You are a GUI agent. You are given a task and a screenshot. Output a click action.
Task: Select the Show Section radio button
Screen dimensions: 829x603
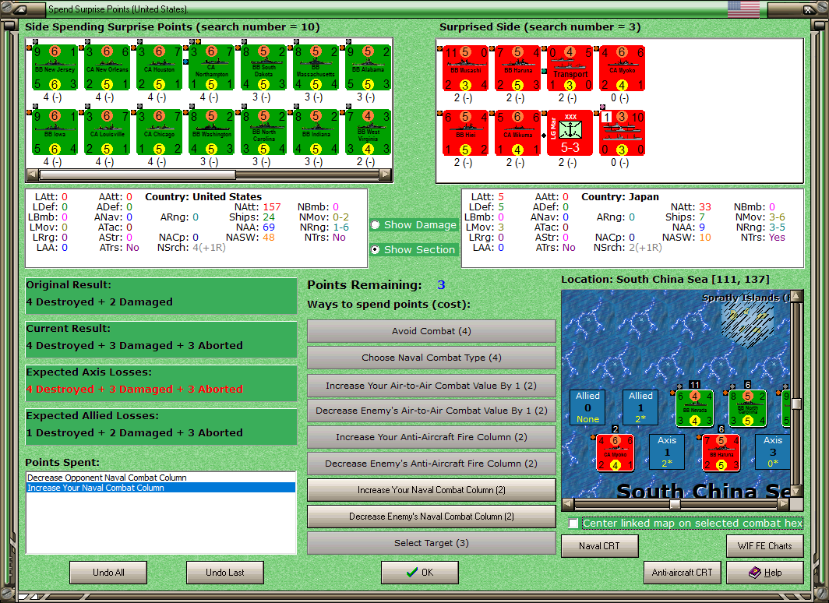(376, 249)
